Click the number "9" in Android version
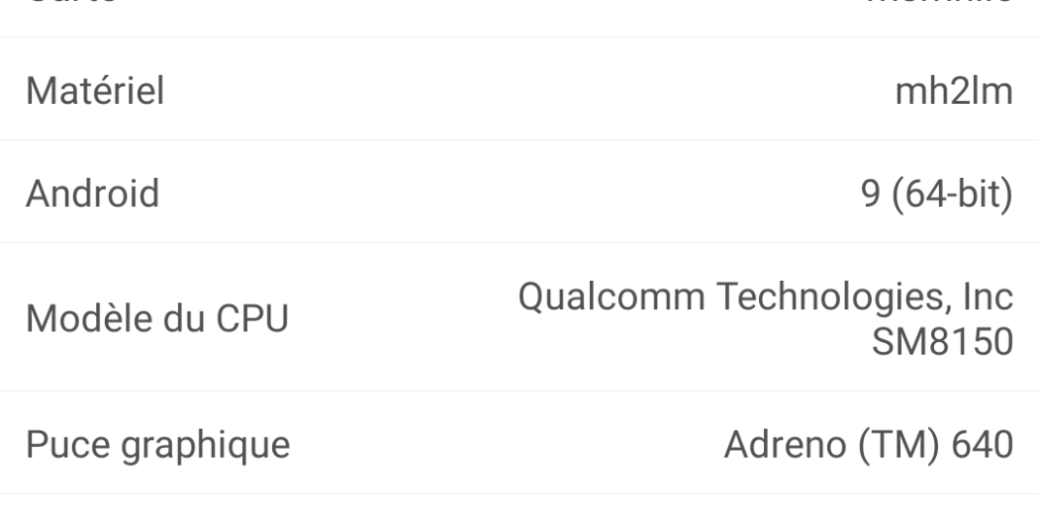This screenshot has height=519, width=1039. coord(871,194)
